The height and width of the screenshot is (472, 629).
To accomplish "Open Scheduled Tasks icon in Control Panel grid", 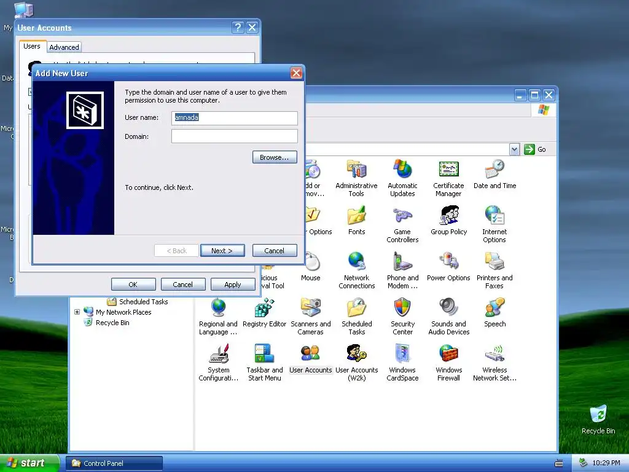I will click(x=357, y=317).
